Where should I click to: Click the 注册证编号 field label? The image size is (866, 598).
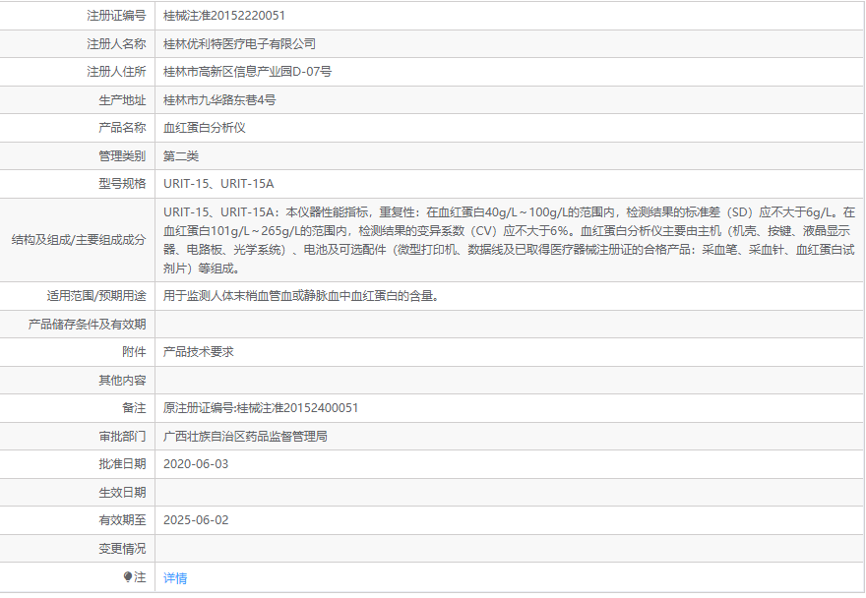click(x=116, y=16)
